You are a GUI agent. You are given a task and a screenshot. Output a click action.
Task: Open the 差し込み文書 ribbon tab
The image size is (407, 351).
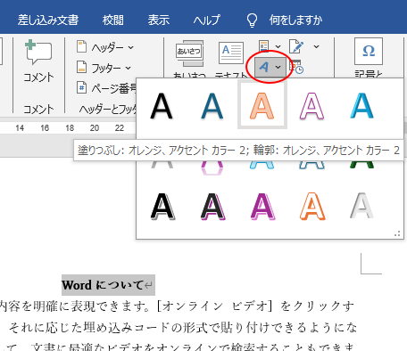point(48,20)
